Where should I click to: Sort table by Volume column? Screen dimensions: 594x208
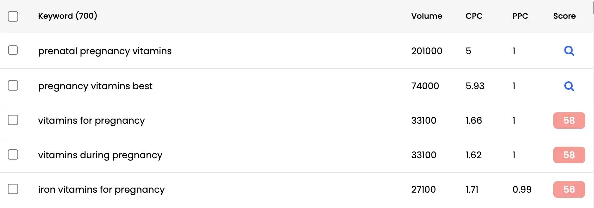[x=426, y=16]
